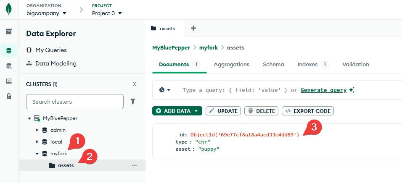Open the MyBluePepper breadcrumb link
Viewport: 402px width, 183px height.
[171, 47]
